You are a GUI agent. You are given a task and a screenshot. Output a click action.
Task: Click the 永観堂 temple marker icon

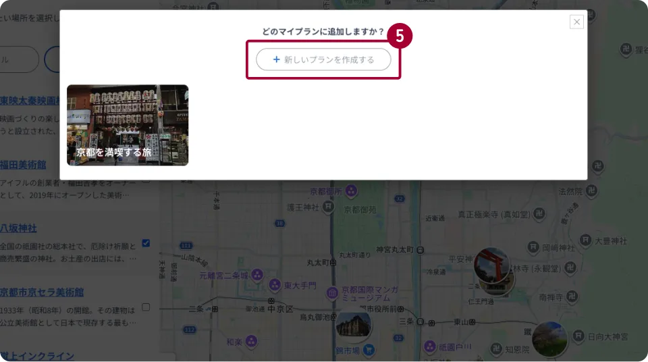(570, 267)
